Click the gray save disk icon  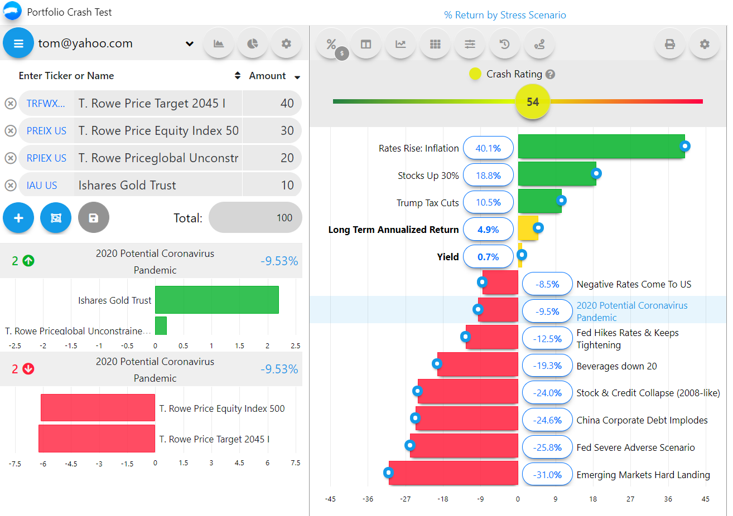94,218
